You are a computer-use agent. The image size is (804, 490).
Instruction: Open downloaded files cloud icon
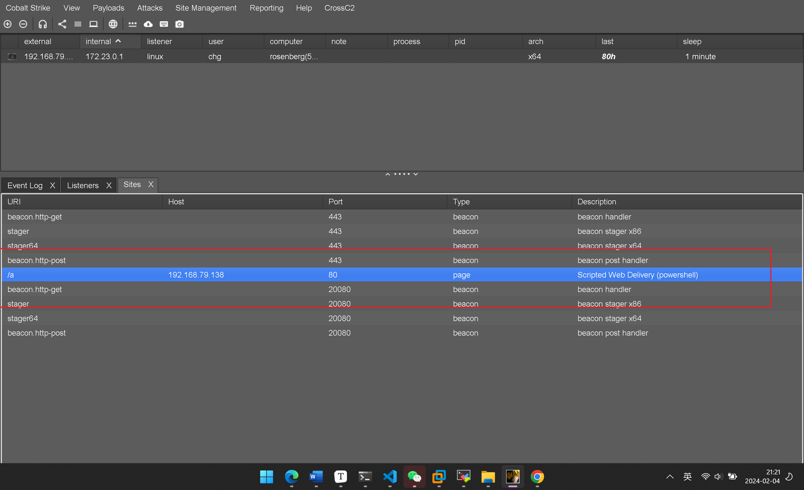point(148,24)
